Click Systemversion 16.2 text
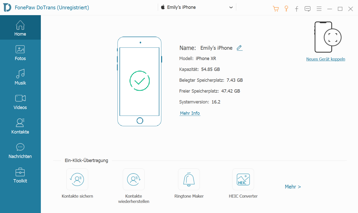 (200, 102)
